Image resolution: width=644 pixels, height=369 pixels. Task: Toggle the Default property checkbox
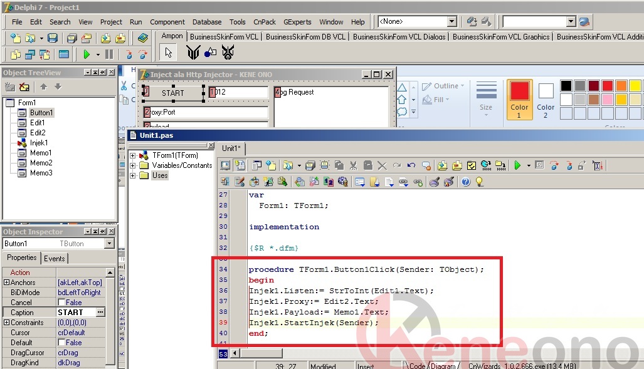[x=61, y=342]
